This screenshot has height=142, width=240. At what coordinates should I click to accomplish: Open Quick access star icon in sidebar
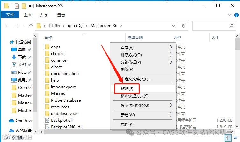[x=11, y=42]
